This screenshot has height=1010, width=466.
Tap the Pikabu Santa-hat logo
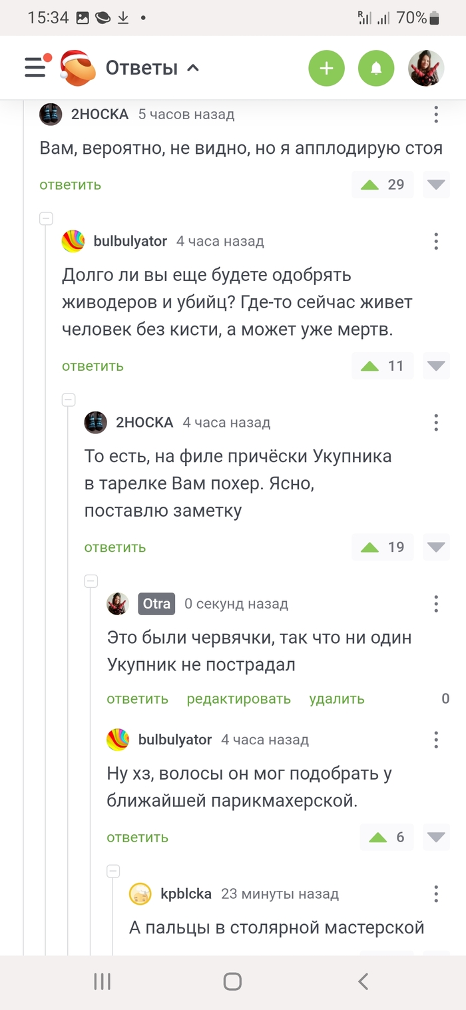pyautogui.click(x=77, y=68)
